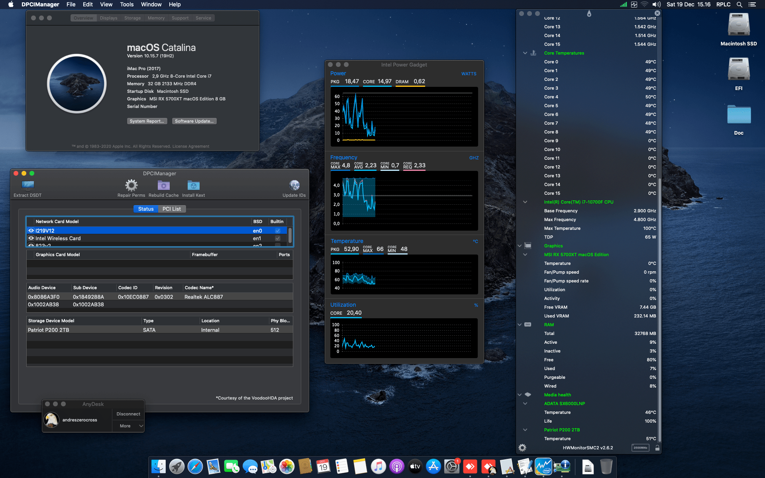Toggle the Builtin checkbox for I219V12
The width and height of the screenshot is (765, 478).
[x=277, y=230]
